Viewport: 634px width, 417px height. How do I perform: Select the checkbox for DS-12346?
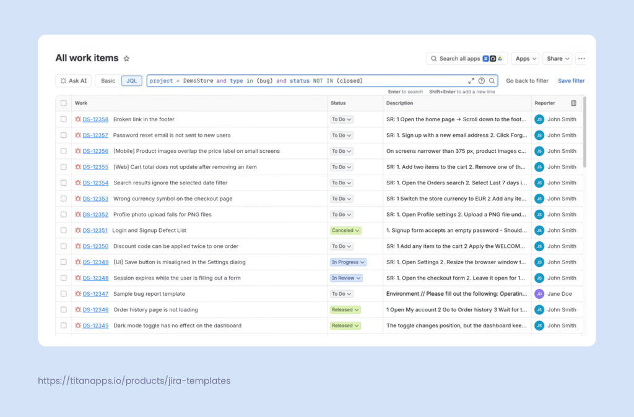click(x=64, y=309)
